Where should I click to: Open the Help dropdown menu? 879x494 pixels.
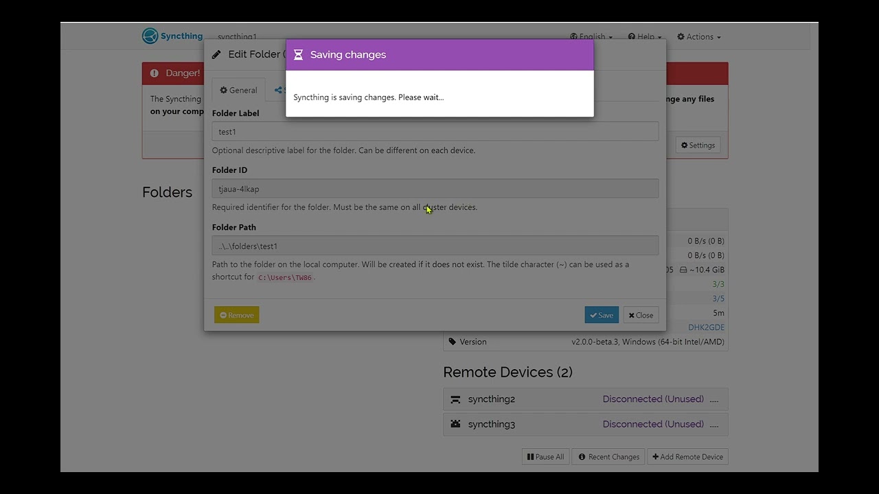click(644, 36)
